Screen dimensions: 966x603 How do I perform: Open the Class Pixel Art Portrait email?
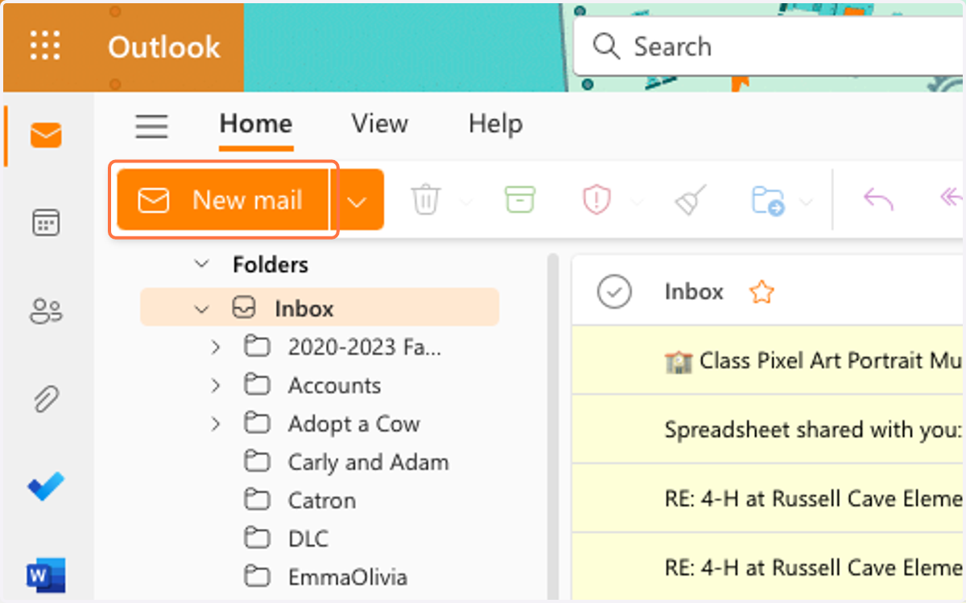pos(769,360)
